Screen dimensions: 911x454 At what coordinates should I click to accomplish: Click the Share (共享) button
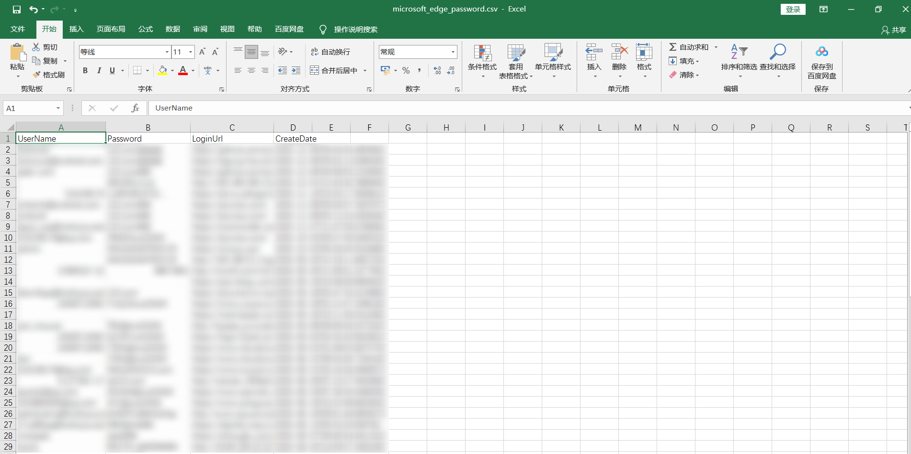coord(894,30)
